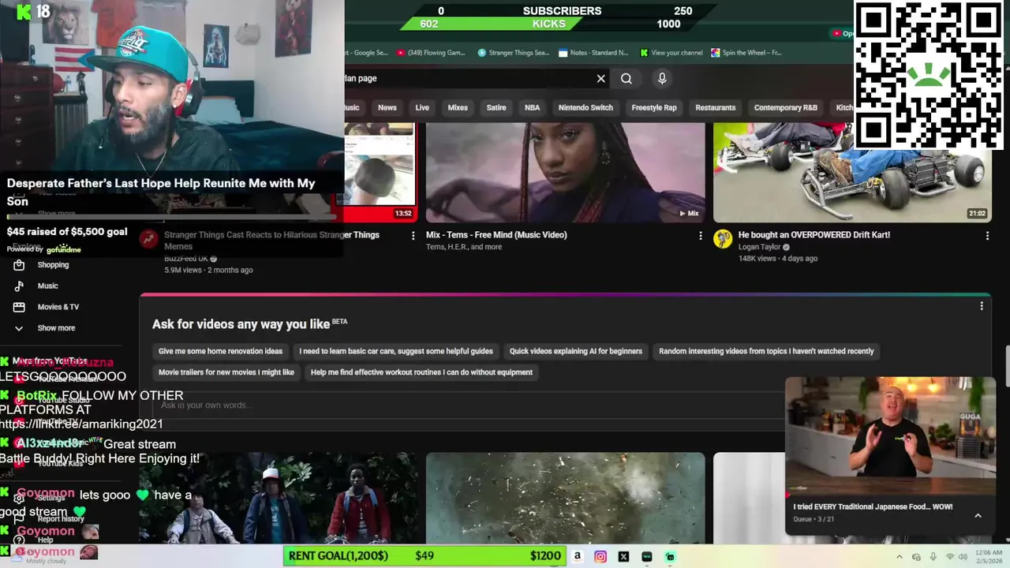Expand the miniplayer queue chevron
This screenshot has height=568, width=1010.
[978, 515]
